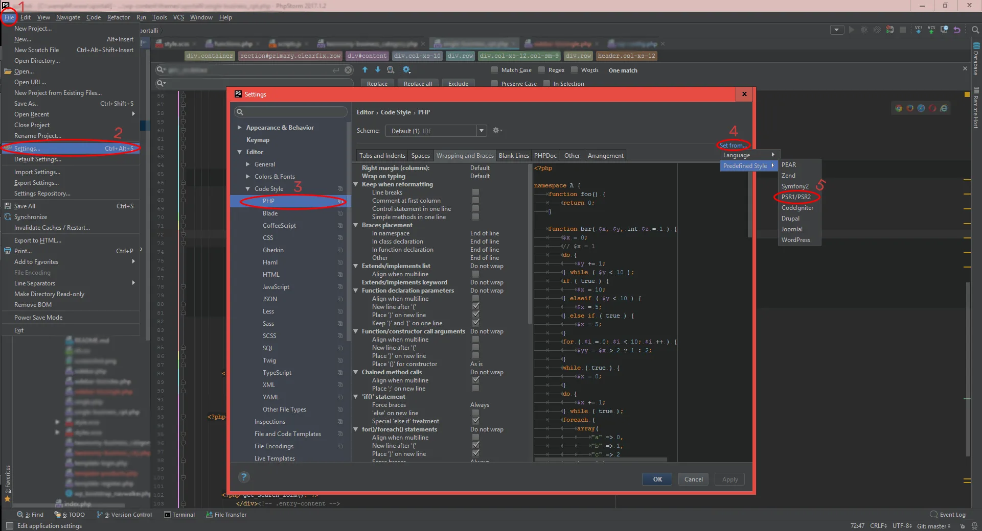
Task: Expand the Colors & Fonts node
Action: (248, 177)
